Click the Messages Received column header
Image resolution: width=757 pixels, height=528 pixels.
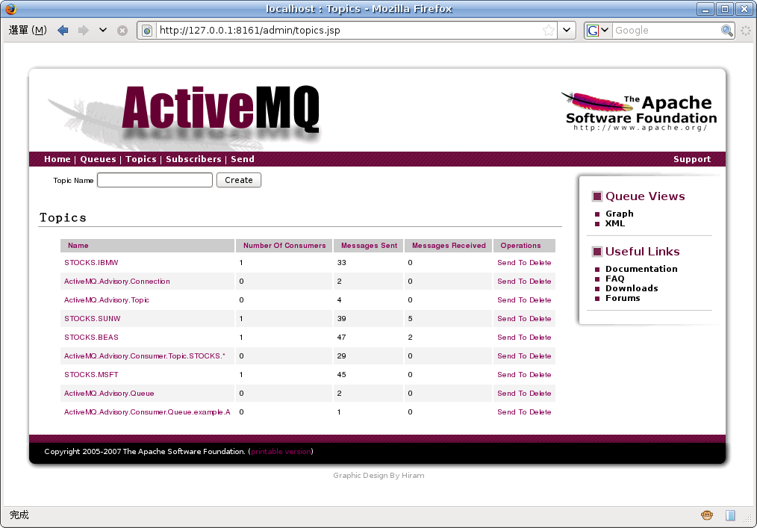coord(449,246)
